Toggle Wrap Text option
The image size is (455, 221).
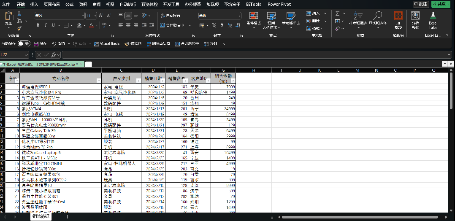tap(171, 16)
